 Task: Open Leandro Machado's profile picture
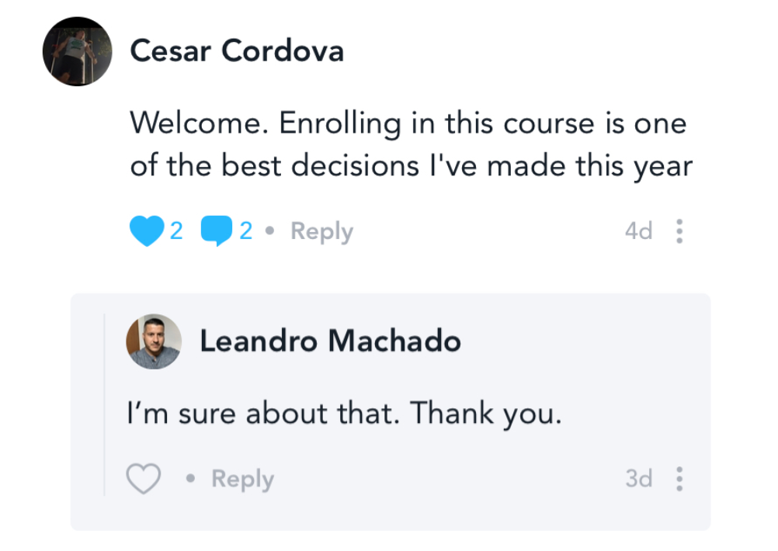pos(154,341)
